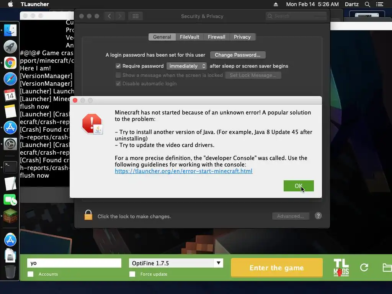Image resolution: width=392 pixels, height=294 pixels.
Task: Switch to the Privacy tab
Action: (x=242, y=37)
